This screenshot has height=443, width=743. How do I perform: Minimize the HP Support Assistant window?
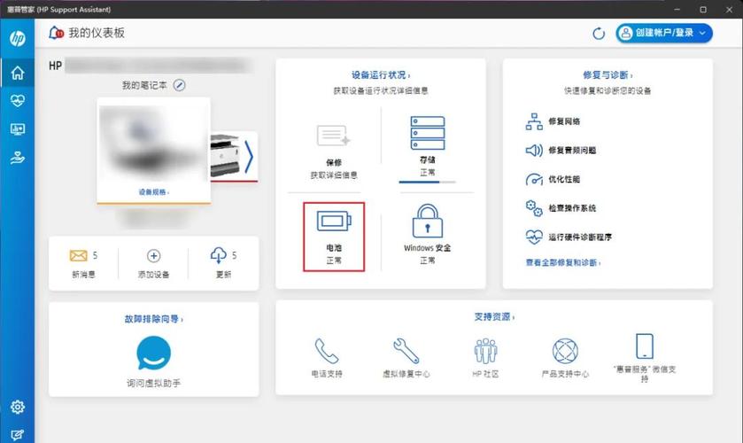coord(677,10)
